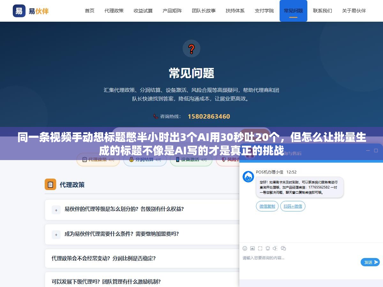Click the chat agent avatar icon
The image size is (383, 287).
(x=248, y=177)
